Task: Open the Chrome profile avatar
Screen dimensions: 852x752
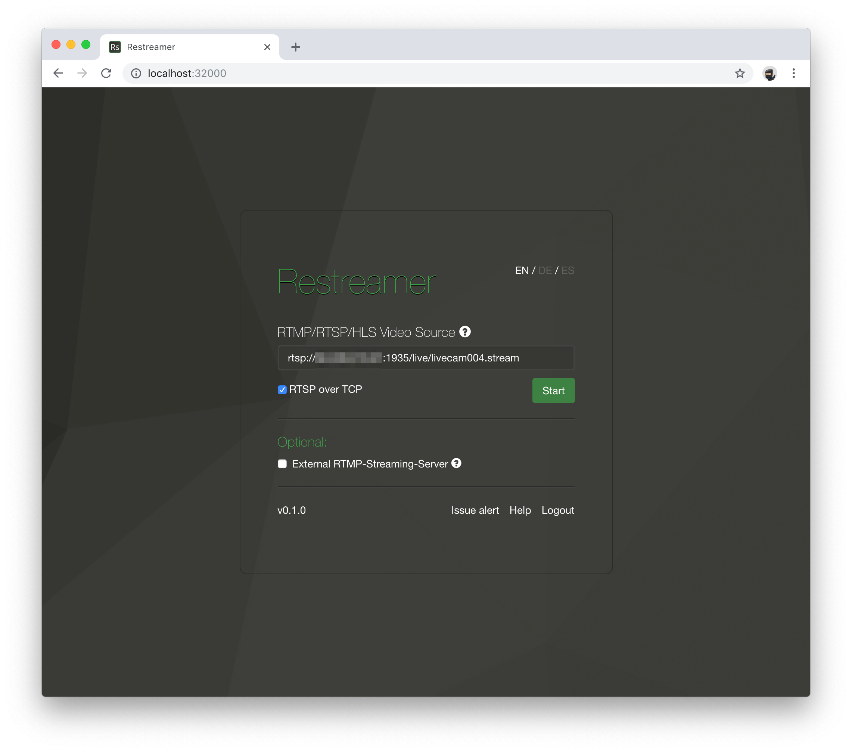Action: 769,73
